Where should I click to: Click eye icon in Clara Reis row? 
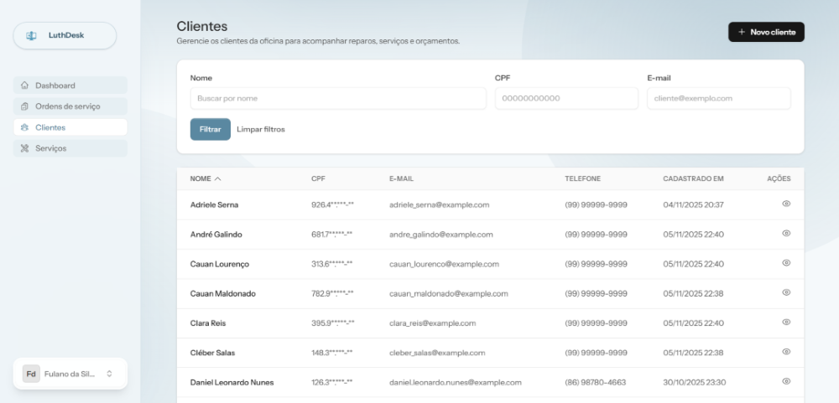click(786, 322)
